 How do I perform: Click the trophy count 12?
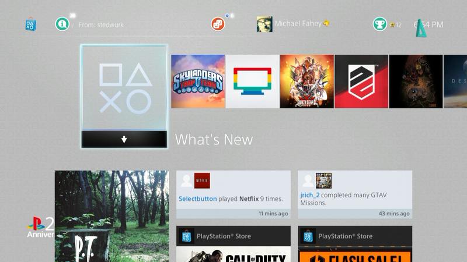coord(399,25)
